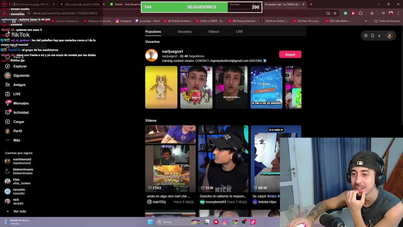Go to Amigos in the sidebar
This screenshot has height=227, width=403.
(15, 85)
